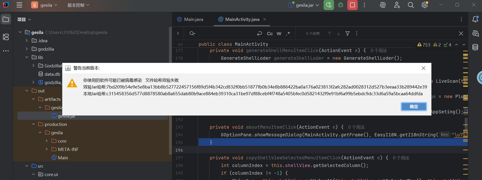Image resolution: width=482 pixels, height=180 pixels.
Task: Open IDE settings gear
Action: pyautogui.click(x=425, y=5)
